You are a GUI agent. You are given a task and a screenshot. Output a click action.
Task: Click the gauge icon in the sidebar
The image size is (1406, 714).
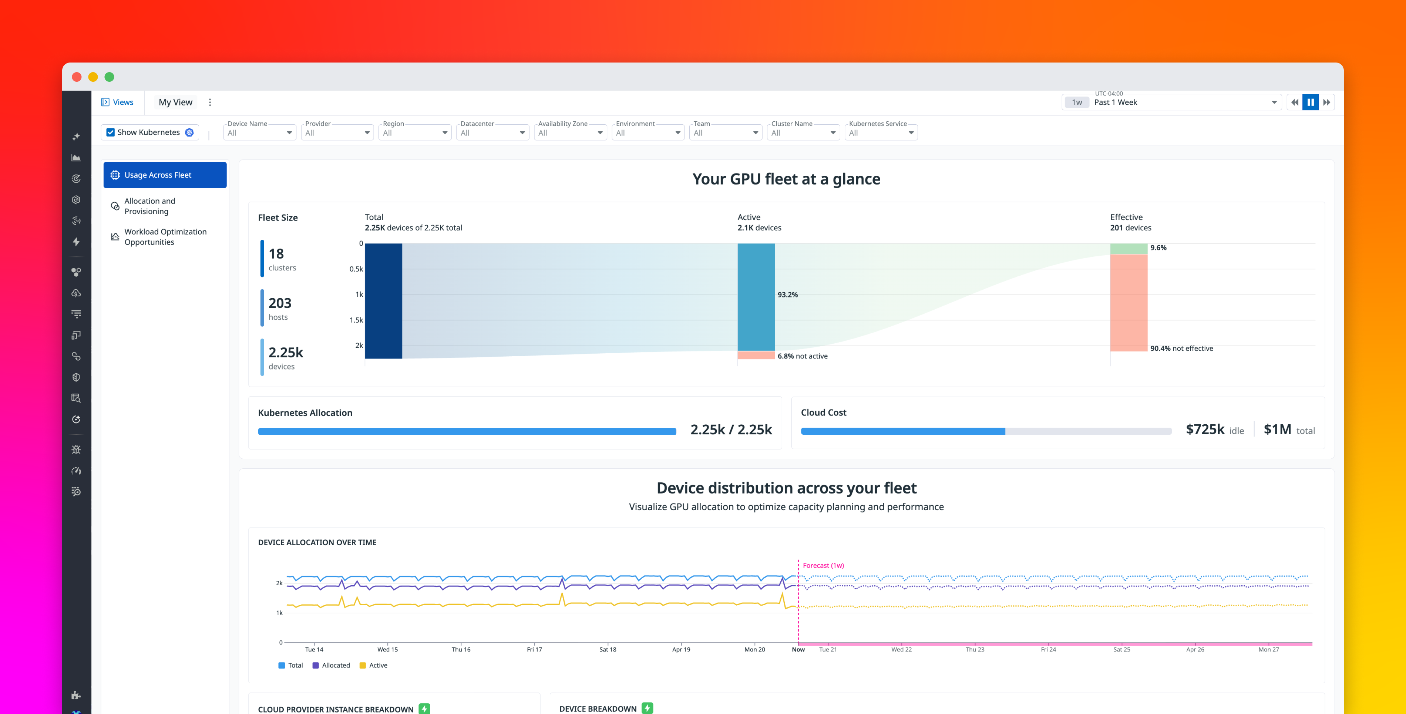[77, 471]
